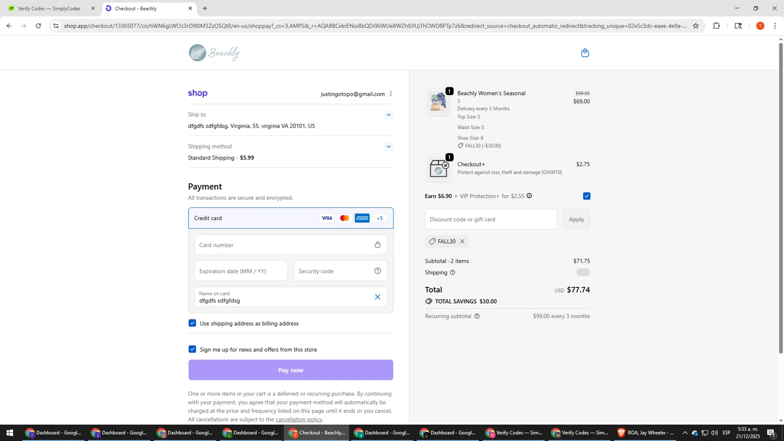The height and width of the screenshot is (441, 784).
Task: Click the Expiration date field
Action: 241,271
